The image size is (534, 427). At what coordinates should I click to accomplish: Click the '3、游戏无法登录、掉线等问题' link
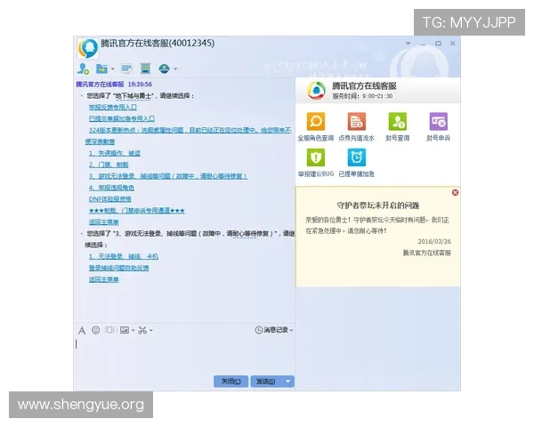[x=168, y=176]
